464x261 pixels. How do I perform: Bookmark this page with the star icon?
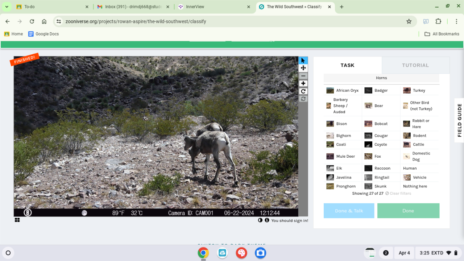point(409,21)
